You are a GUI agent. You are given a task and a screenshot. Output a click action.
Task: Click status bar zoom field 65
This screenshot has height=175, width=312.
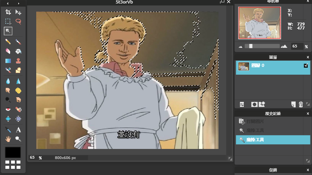point(32,157)
